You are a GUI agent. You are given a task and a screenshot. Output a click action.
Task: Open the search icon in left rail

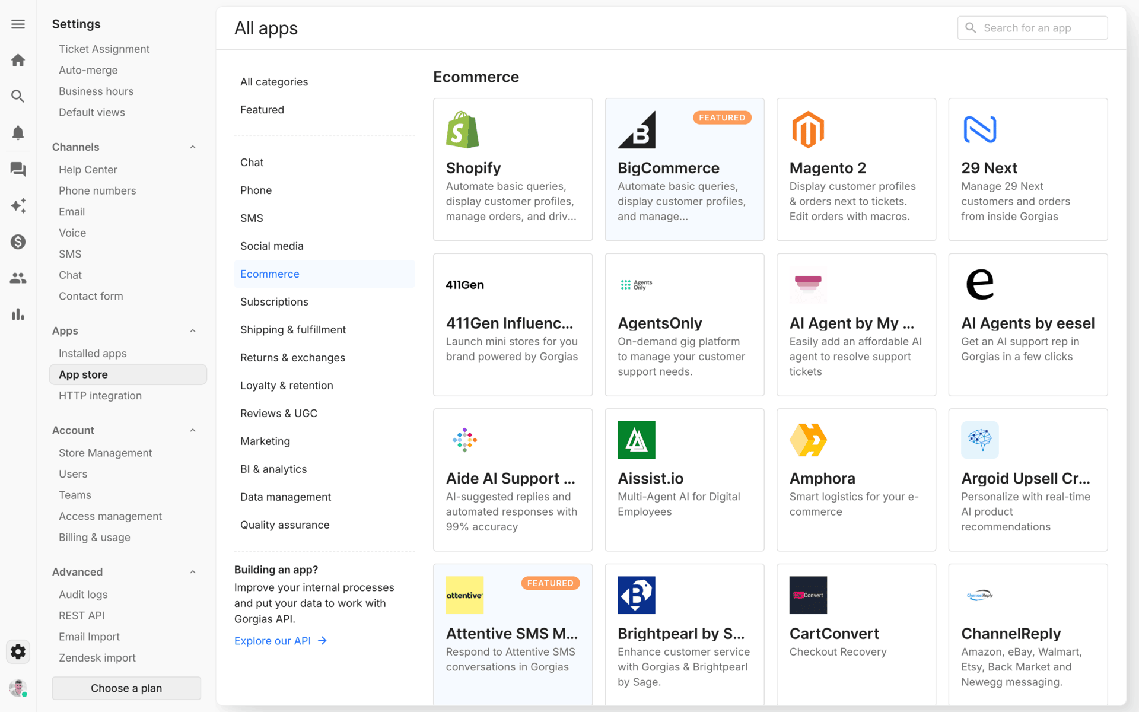pos(18,96)
